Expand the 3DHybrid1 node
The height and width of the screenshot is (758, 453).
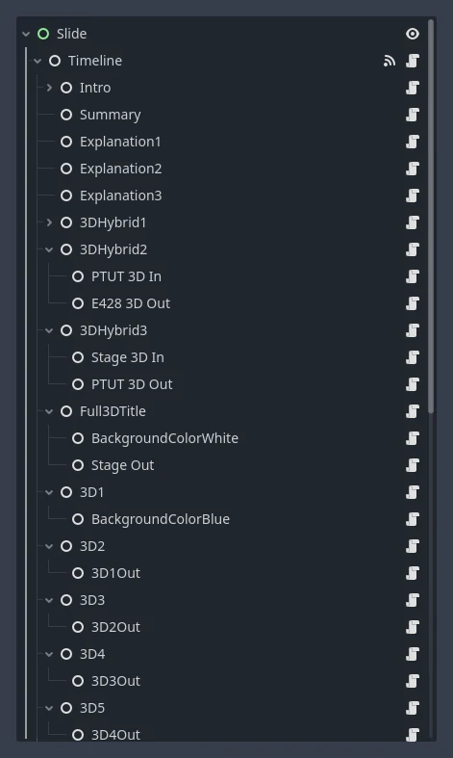[x=49, y=222]
